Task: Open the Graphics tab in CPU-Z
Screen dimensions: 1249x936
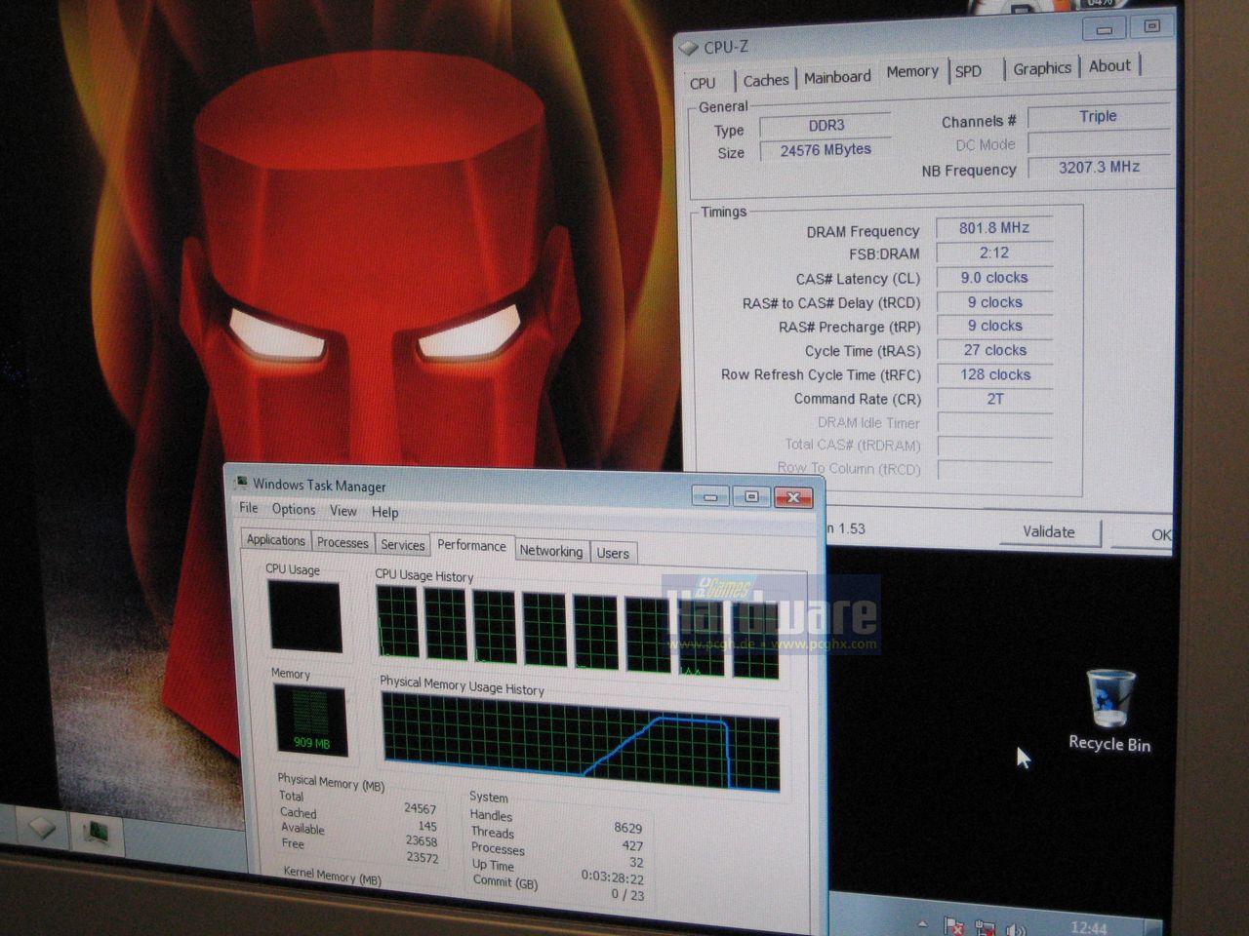Action: 1041,68
